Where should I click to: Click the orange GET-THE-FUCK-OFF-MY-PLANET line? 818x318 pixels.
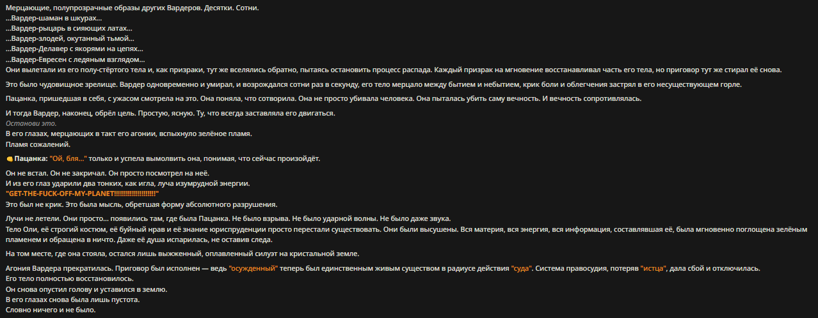point(82,193)
